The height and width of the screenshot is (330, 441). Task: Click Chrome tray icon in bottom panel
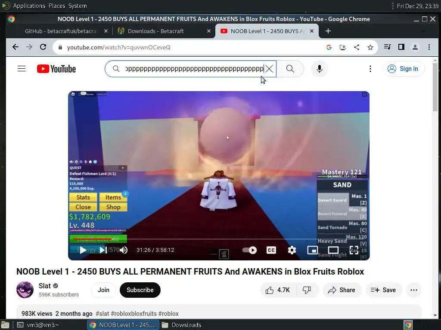(408, 325)
